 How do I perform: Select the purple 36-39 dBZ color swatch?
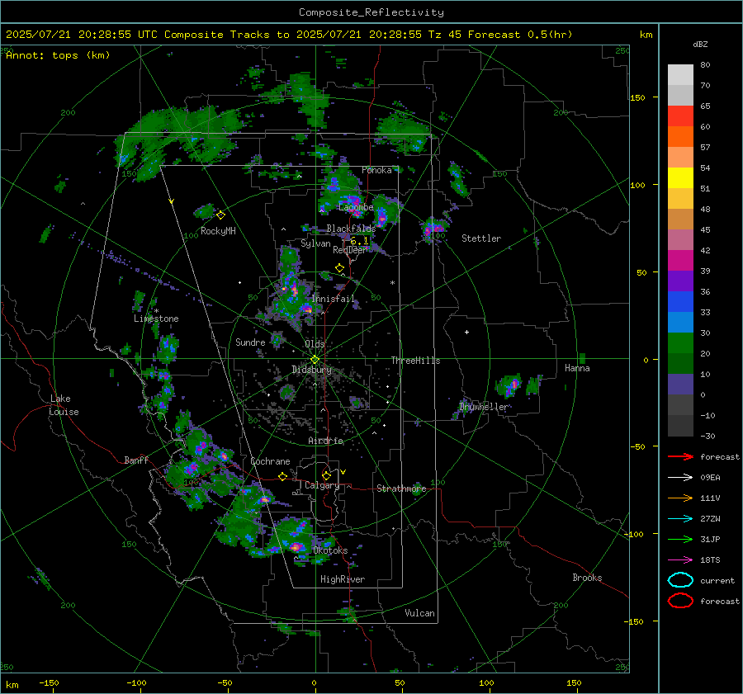[x=680, y=281]
